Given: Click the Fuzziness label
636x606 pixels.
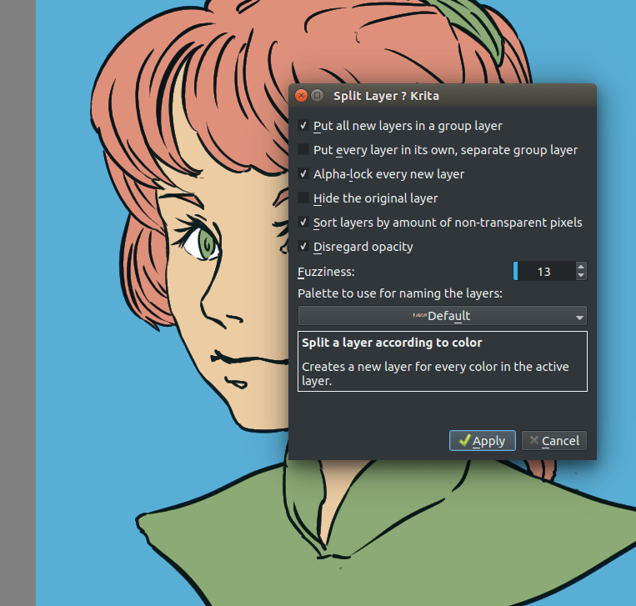Looking at the screenshot, I should 326,272.
